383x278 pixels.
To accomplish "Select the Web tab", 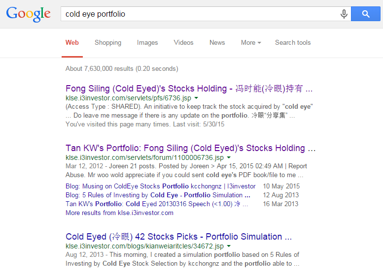I will 72,43.
